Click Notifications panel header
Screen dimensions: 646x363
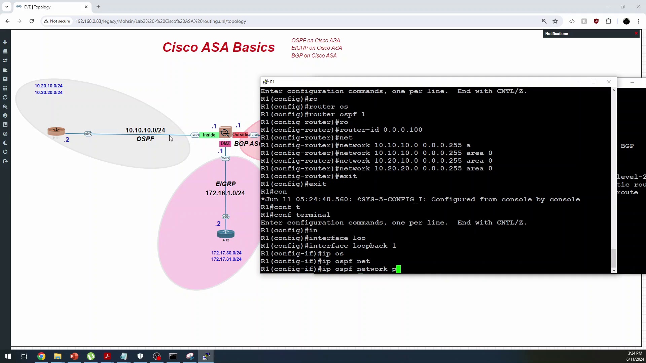[x=591, y=34]
